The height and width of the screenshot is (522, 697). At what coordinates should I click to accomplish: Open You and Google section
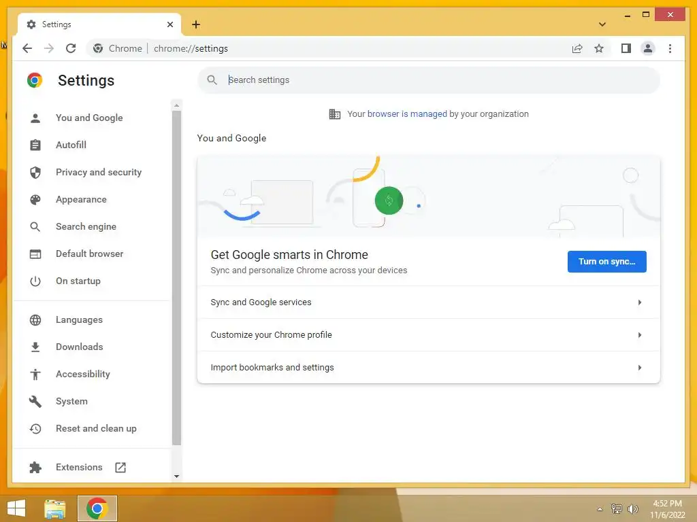[89, 118]
